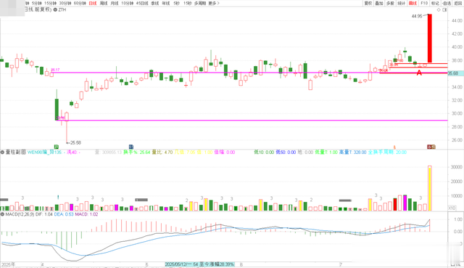Viewport: 464px width, 268px height.
Task: Click the 返回 back button
Action: [457, 3]
